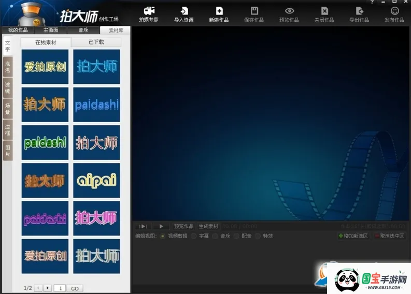Pick the bottom-row 爱拍原创 text style
This screenshot has height=294, width=411.
pyautogui.click(x=45, y=256)
